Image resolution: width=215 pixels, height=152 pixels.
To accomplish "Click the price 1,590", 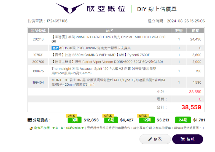I will [197, 82].
